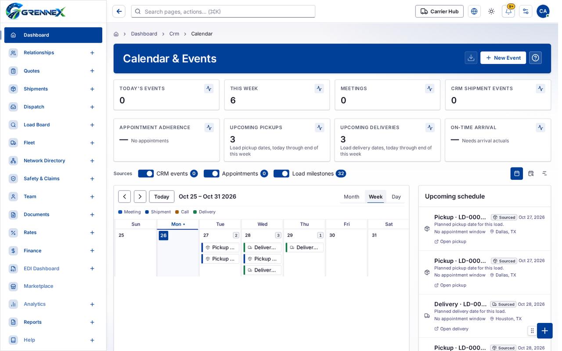Expand the Finance sidebar section

[92, 251]
